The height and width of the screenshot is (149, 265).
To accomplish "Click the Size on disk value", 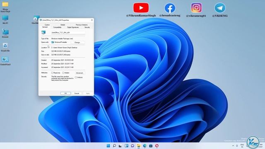I will (61, 55).
